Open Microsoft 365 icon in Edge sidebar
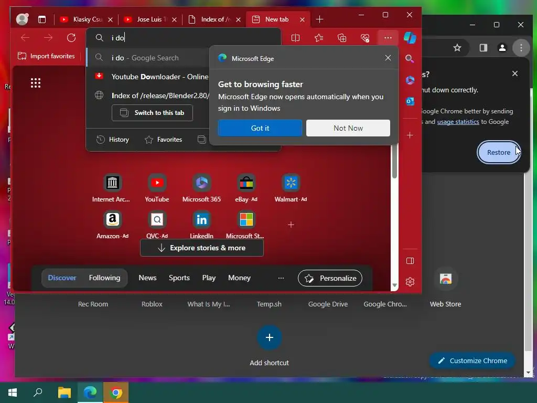 pyautogui.click(x=410, y=80)
